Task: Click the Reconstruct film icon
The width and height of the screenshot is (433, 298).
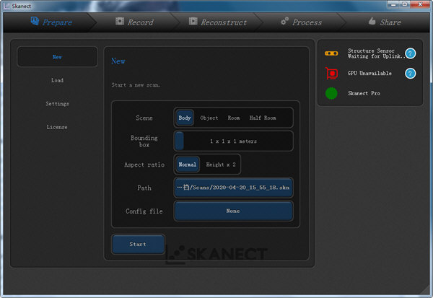Action: click(x=193, y=21)
